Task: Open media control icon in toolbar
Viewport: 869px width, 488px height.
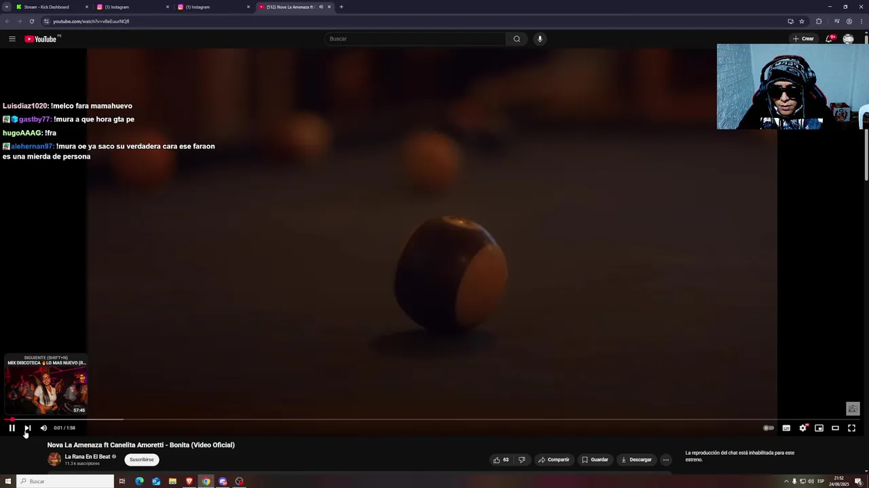Action: pyautogui.click(x=836, y=21)
